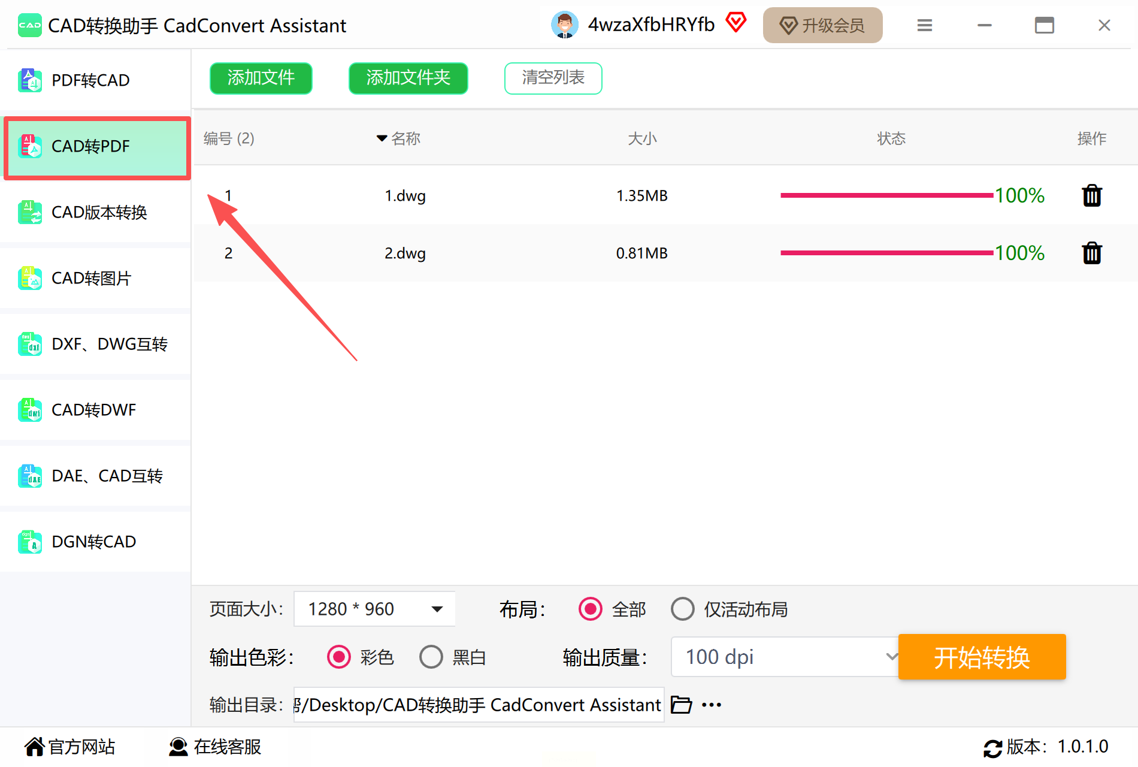Select 全部 layout radio button
This screenshot has width=1138, height=767.
coord(591,609)
